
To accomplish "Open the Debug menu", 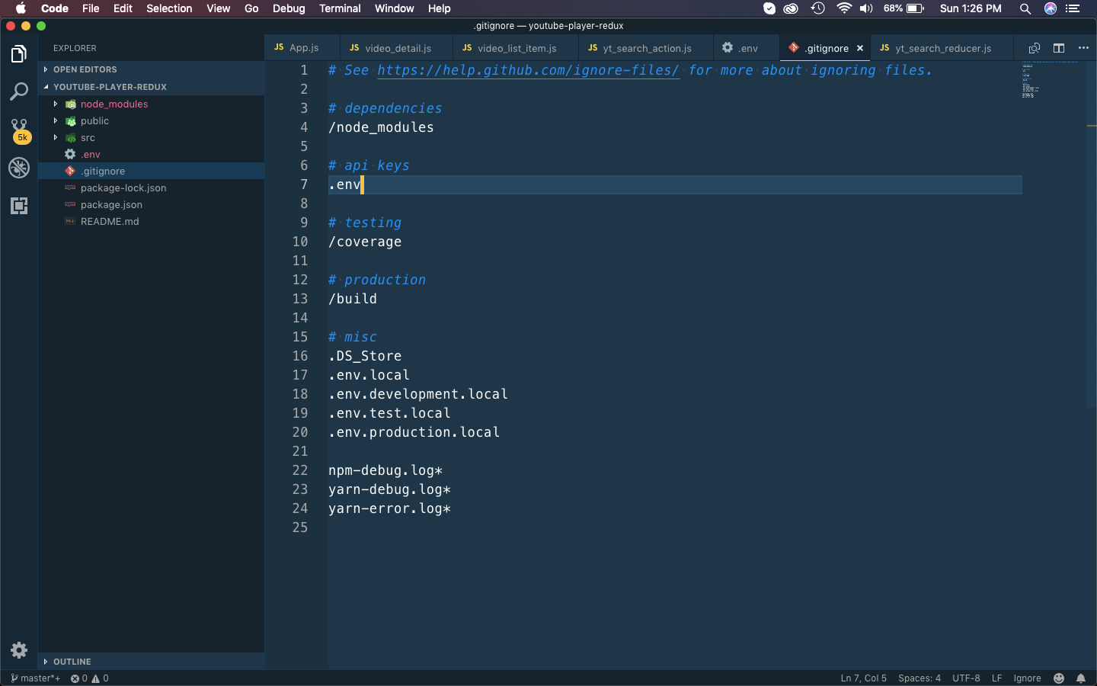I will 289,8.
